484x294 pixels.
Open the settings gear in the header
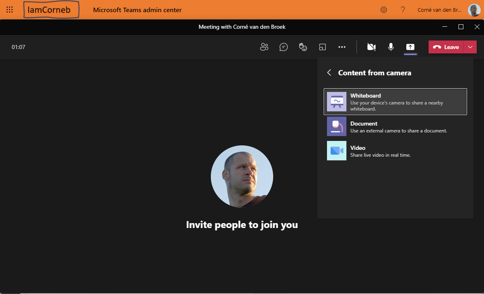point(384,10)
